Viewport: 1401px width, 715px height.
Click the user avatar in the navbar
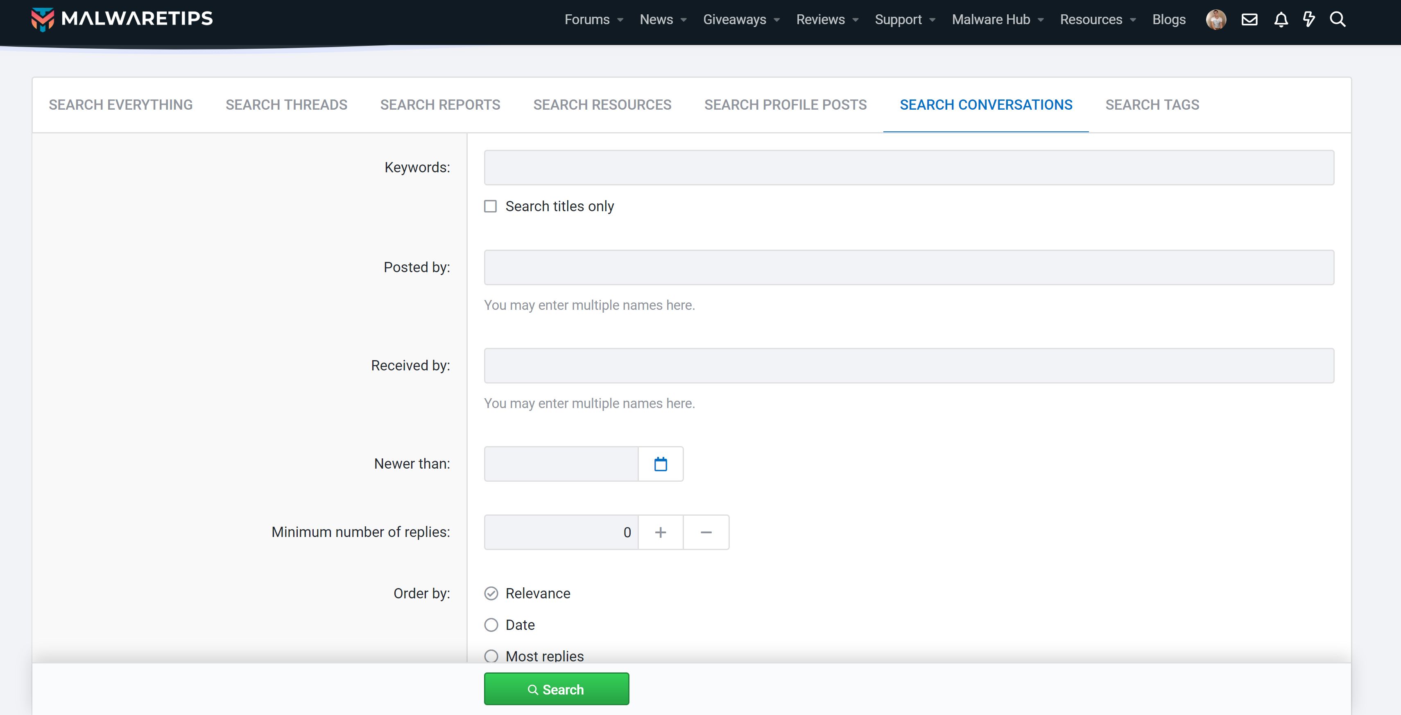(1215, 20)
